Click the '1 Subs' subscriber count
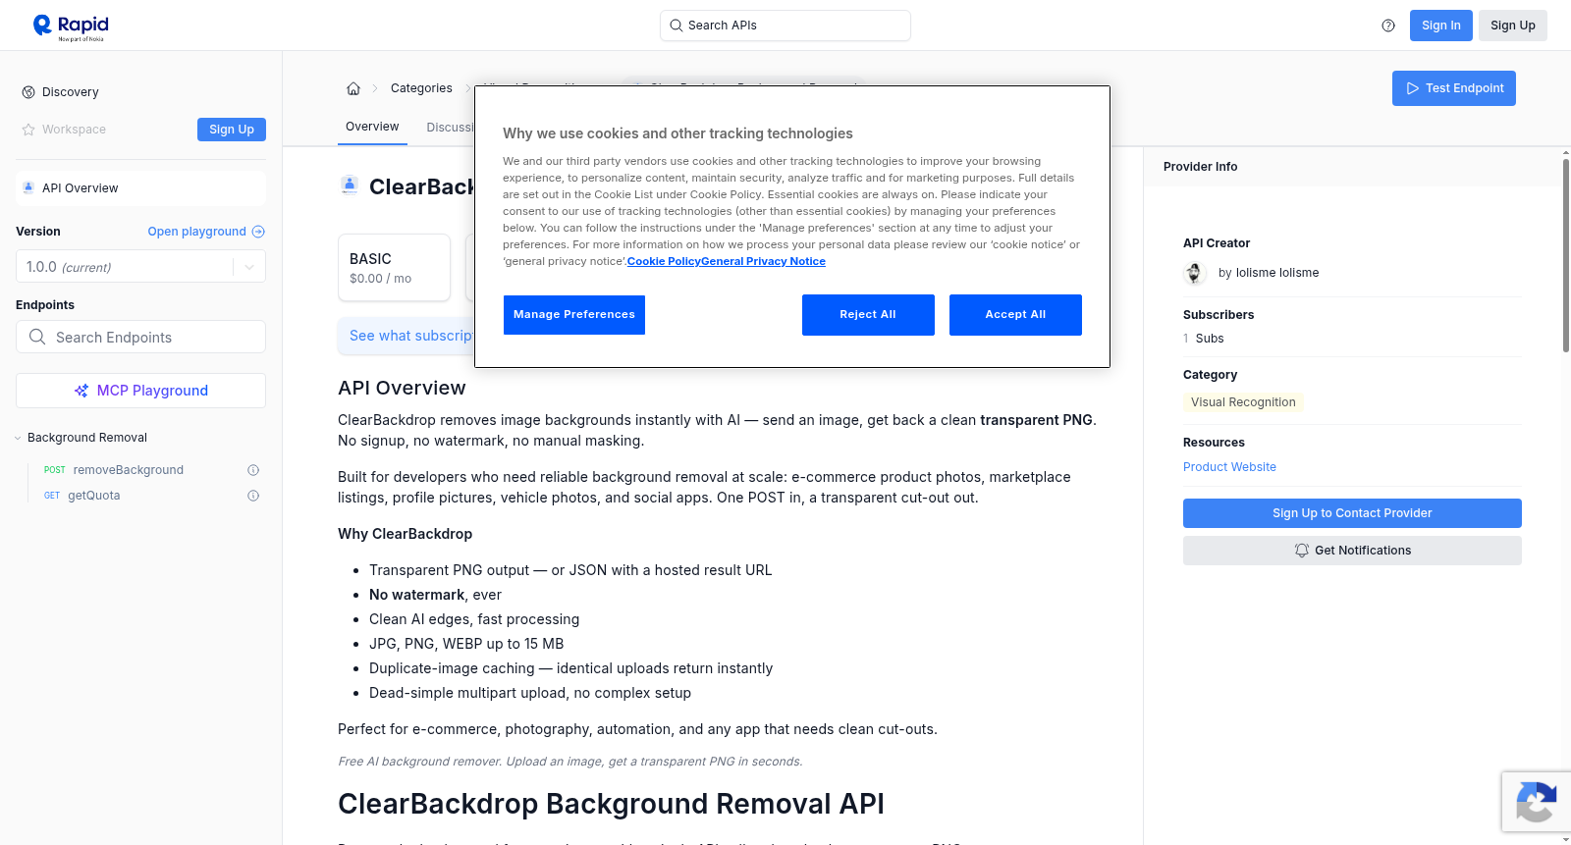This screenshot has height=845, width=1571. [1204, 339]
